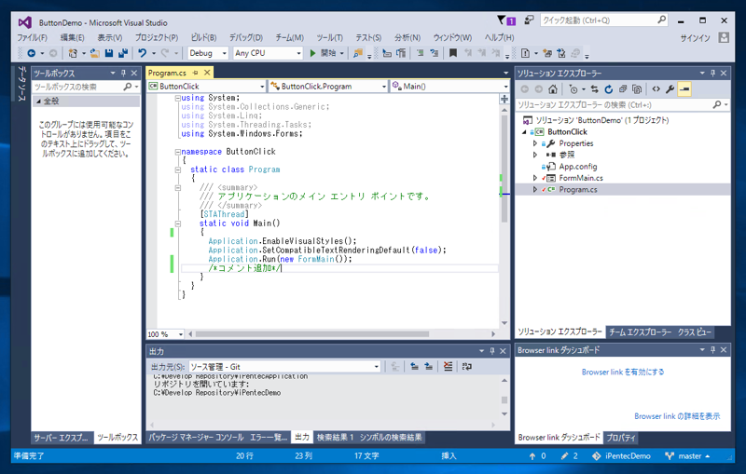
Task: Expand the FormMain.cs tree node
Action: 534,178
